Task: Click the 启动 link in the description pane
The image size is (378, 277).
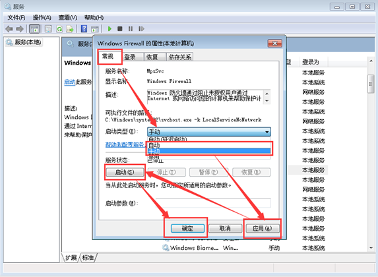Action: tap(70, 82)
